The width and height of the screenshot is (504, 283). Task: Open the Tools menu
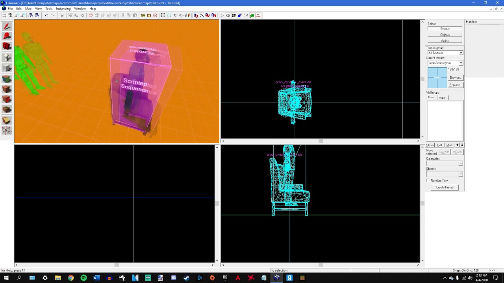coord(49,9)
